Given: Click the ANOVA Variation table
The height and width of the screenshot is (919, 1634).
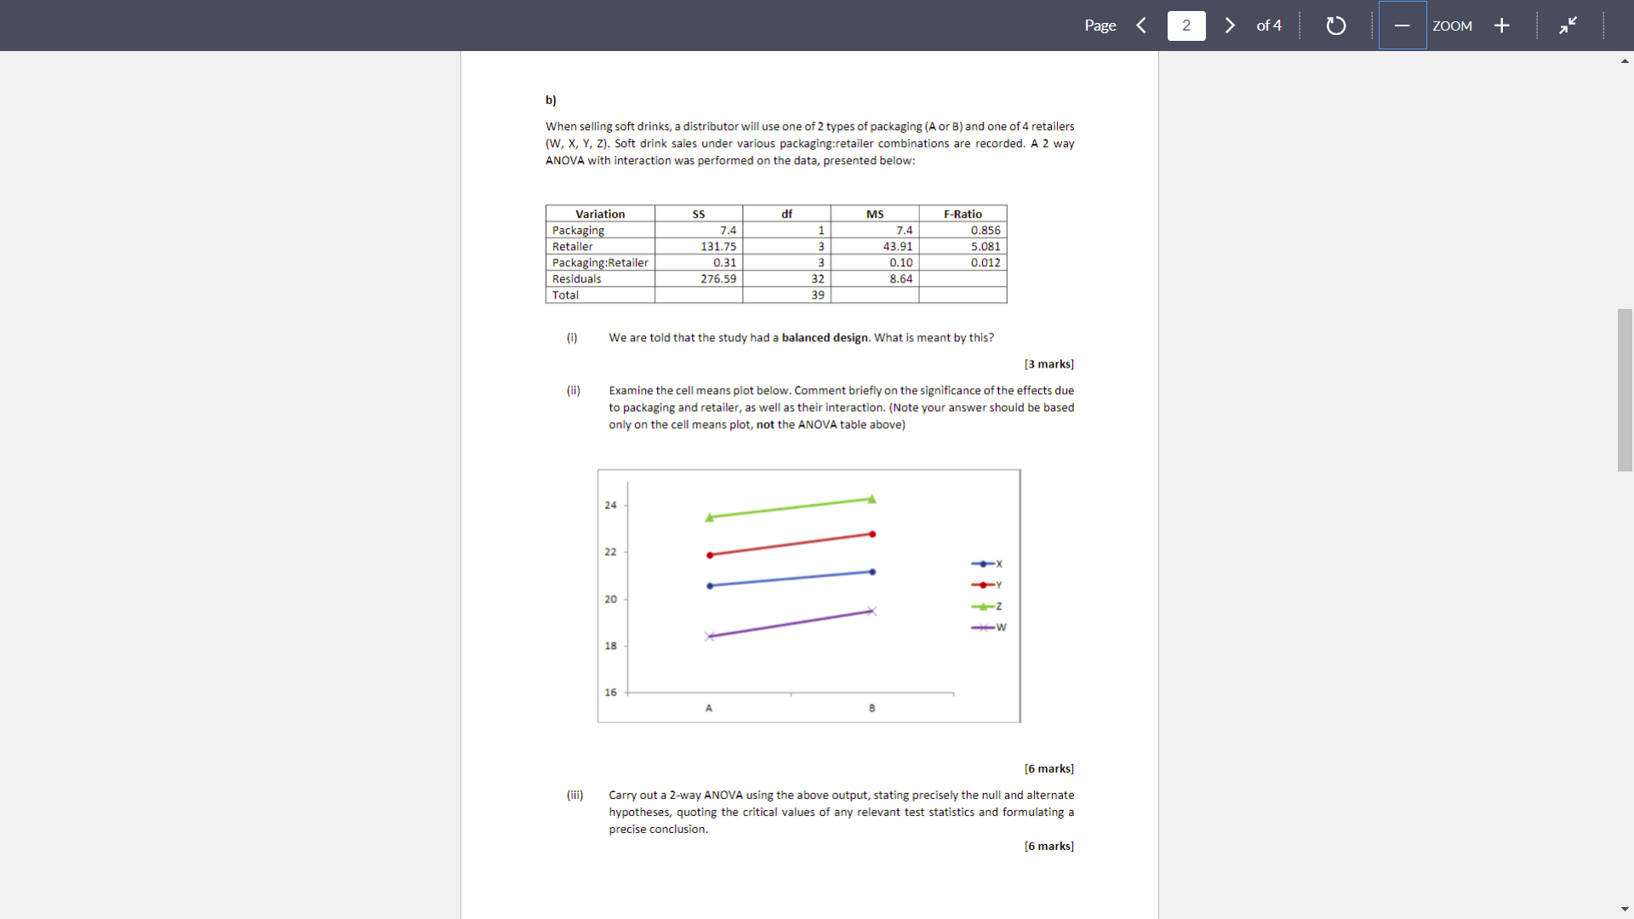Looking at the screenshot, I should click(x=775, y=254).
